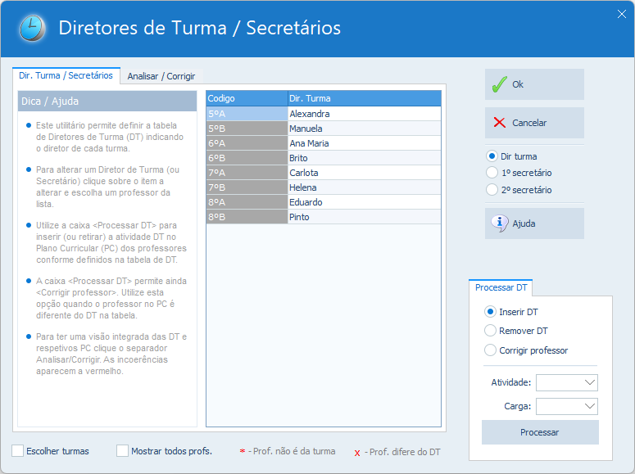The image size is (635, 474).
Task: Switch to the Analisar / Corrigir tab
Action: [161, 76]
